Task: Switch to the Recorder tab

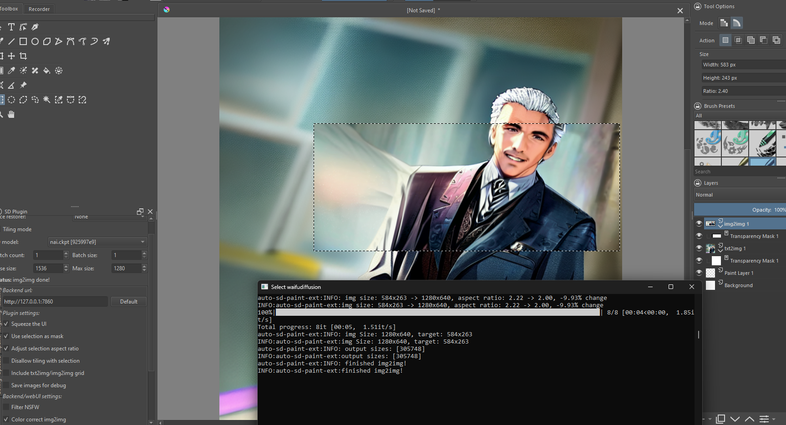Action: [x=39, y=9]
